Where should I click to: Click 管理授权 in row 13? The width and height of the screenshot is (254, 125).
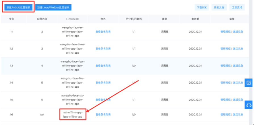[226, 66]
